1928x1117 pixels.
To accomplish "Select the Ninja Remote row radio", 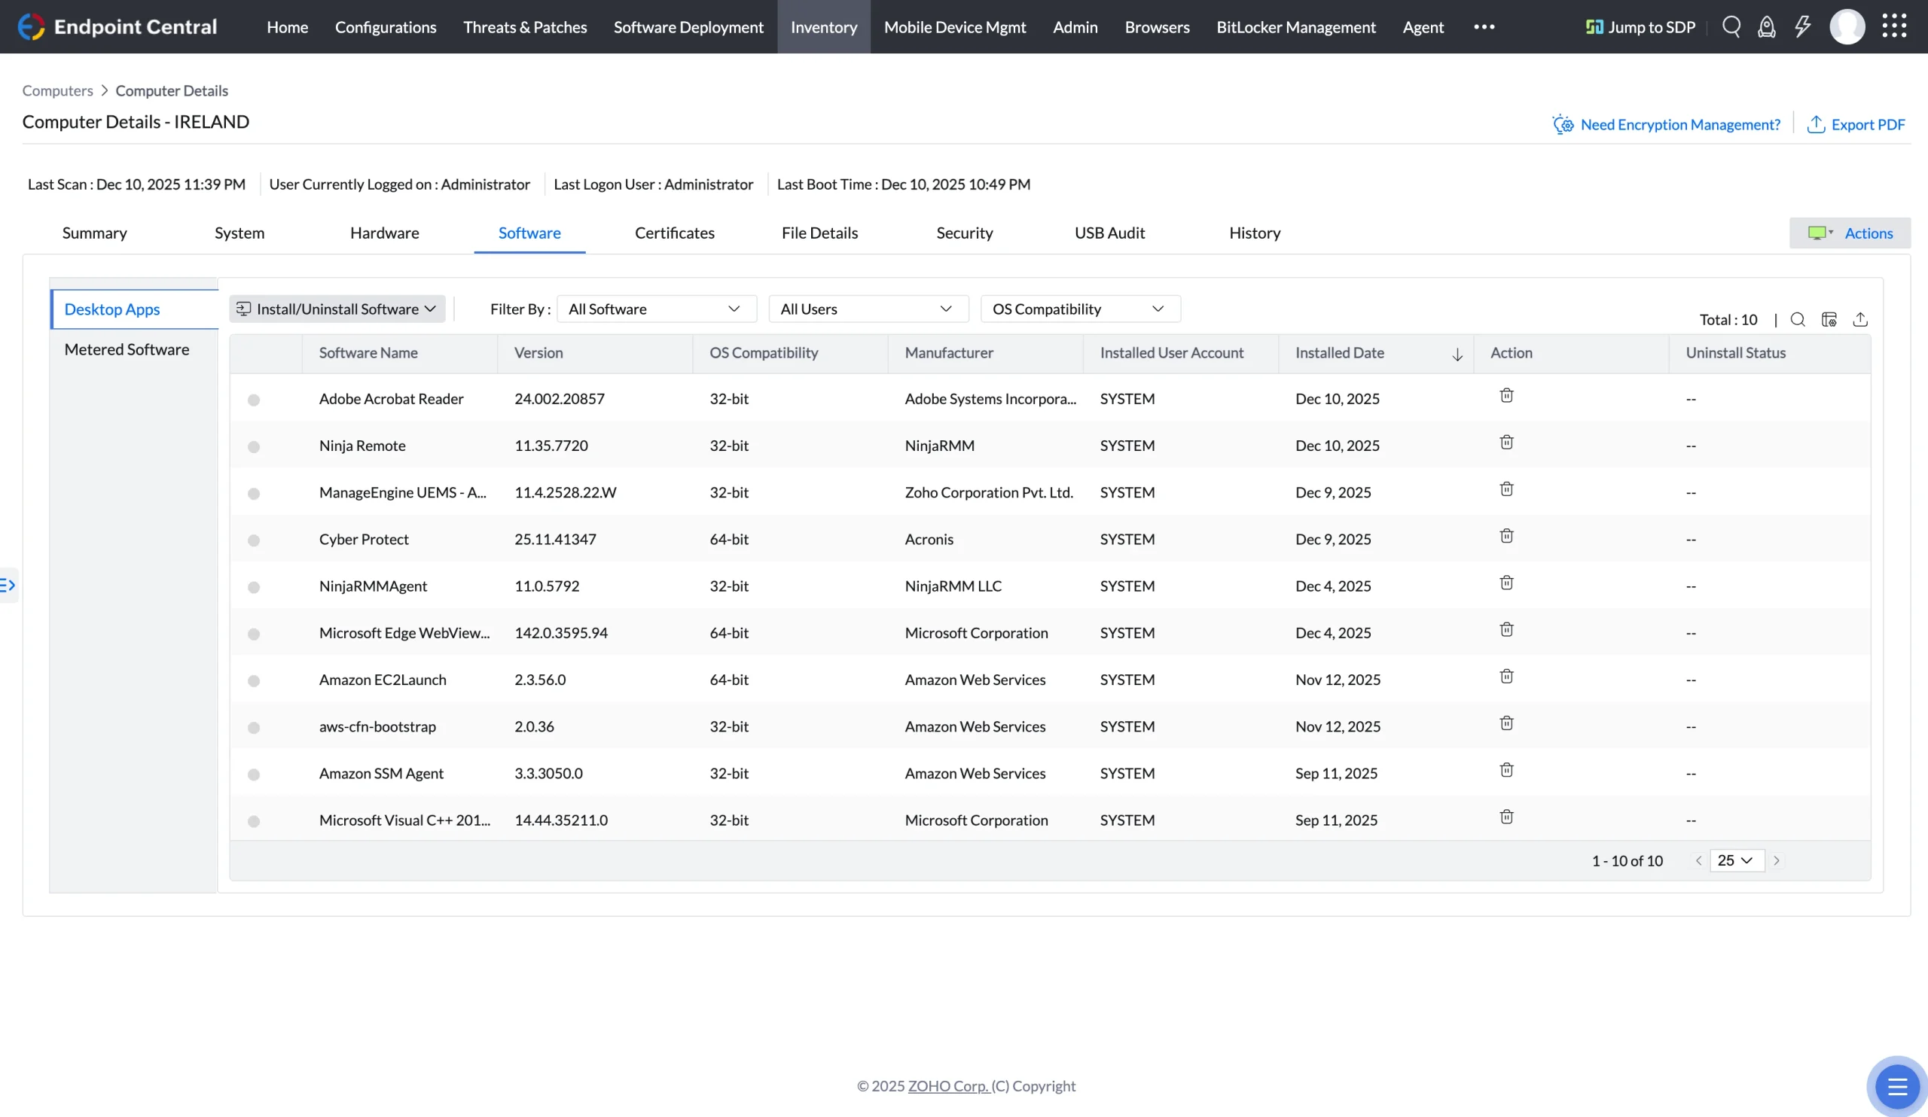I will [253, 446].
